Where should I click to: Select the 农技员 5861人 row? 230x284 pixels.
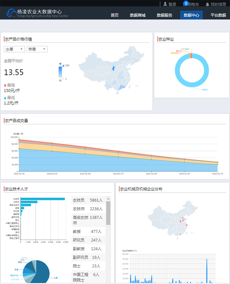coord(88,200)
